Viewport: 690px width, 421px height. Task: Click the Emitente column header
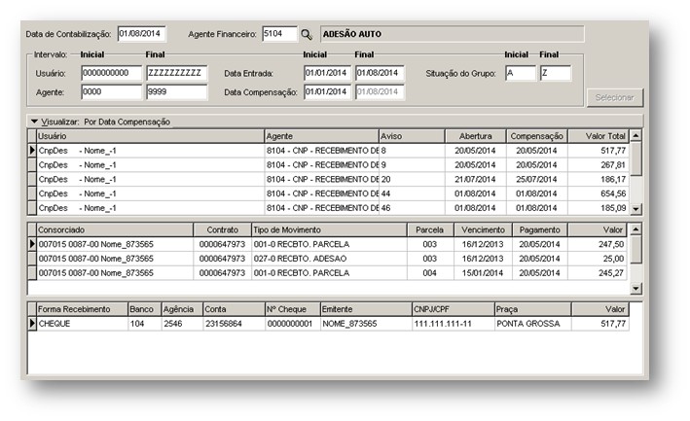(x=366, y=309)
